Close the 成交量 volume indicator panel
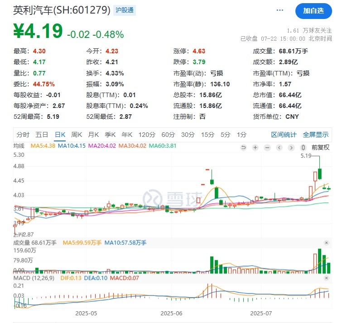Viewport: 352px width, 323px height. coord(327,243)
